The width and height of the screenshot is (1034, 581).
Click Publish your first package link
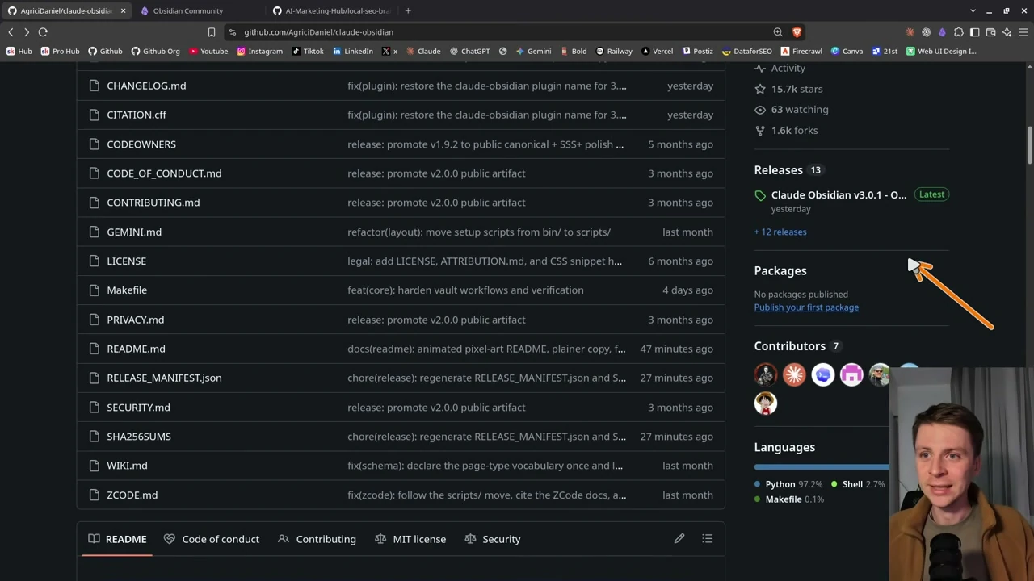[x=806, y=307]
